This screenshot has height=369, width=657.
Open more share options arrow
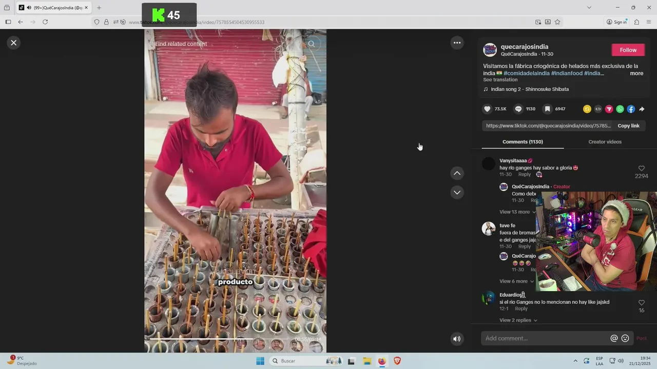pyautogui.click(x=642, y=109)
